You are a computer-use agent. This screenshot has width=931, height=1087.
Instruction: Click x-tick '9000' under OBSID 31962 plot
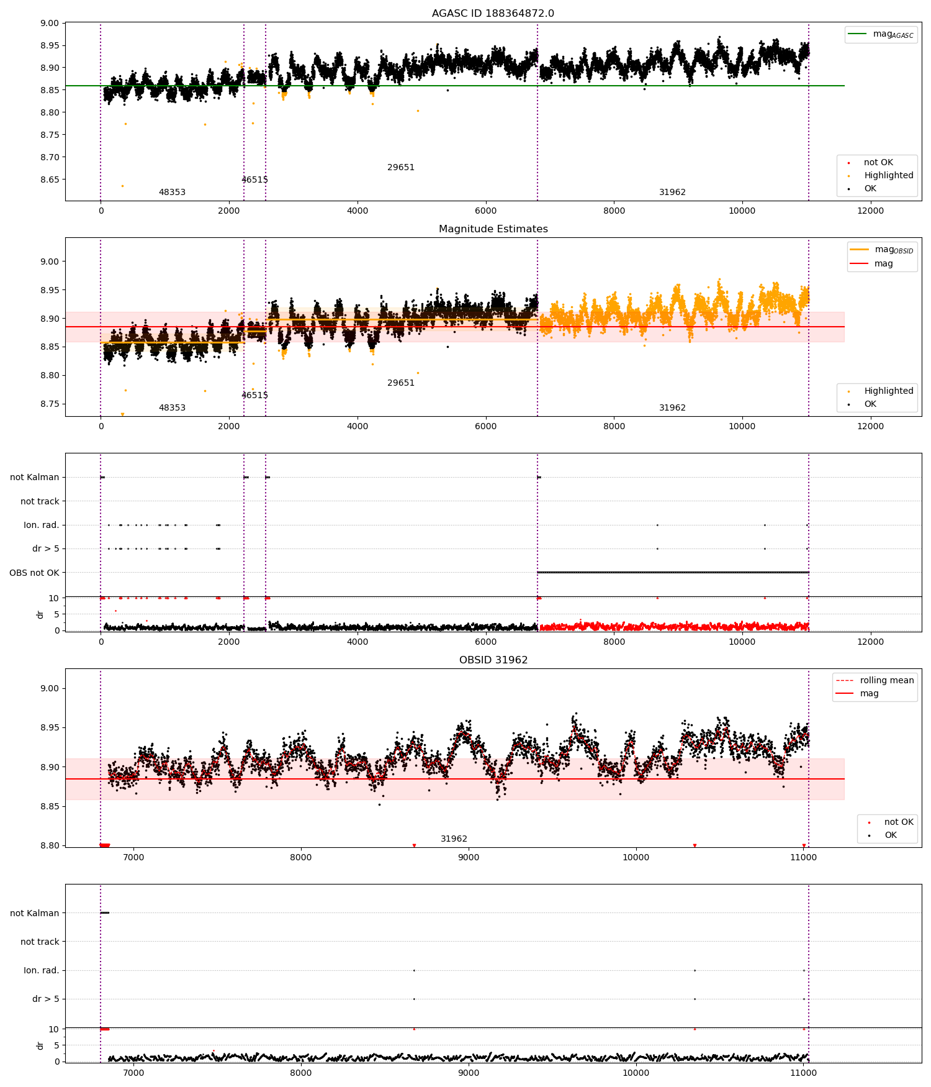coord(469,857)
